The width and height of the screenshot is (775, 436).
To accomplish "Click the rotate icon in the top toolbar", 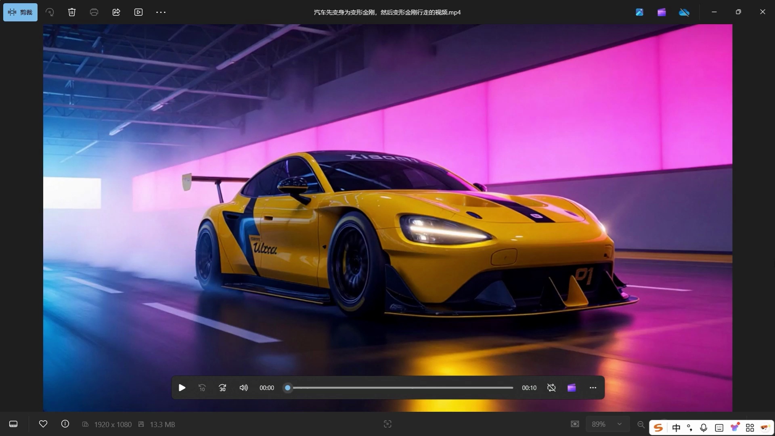I will [50, 12].
